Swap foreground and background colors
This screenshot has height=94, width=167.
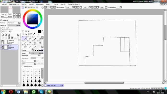pos(42,31)
